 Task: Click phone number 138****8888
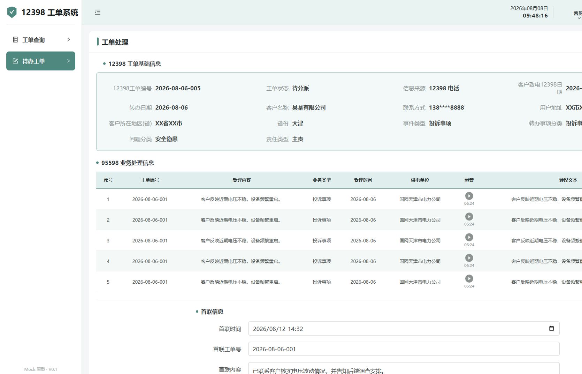[x=446, y=107]
